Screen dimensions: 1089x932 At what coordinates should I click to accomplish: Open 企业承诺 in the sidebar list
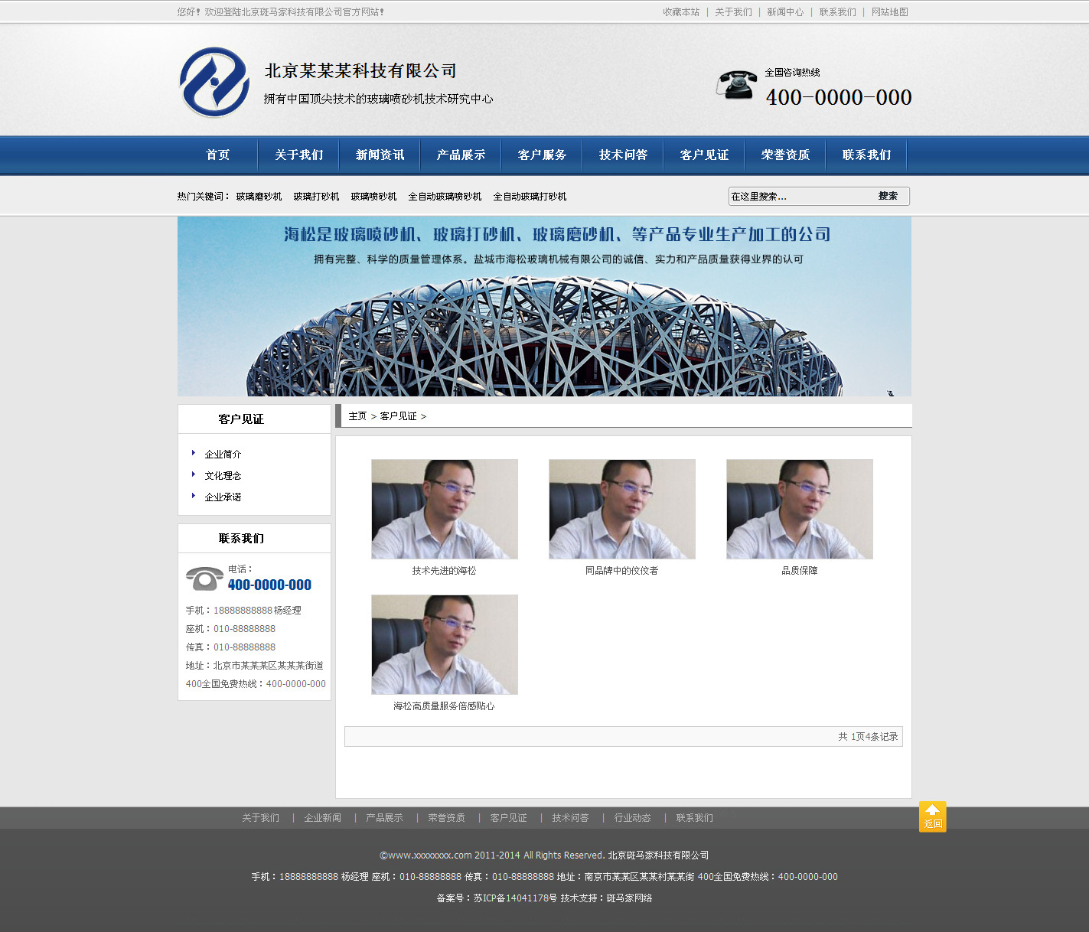(222, 497)
